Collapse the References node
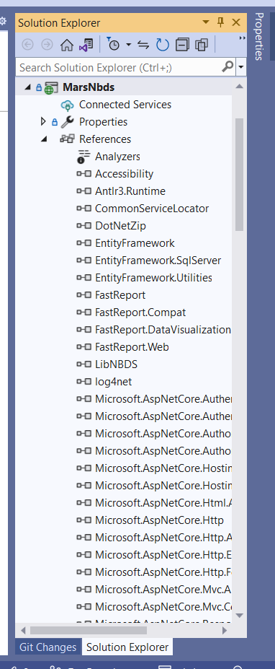 click(43, 139)
